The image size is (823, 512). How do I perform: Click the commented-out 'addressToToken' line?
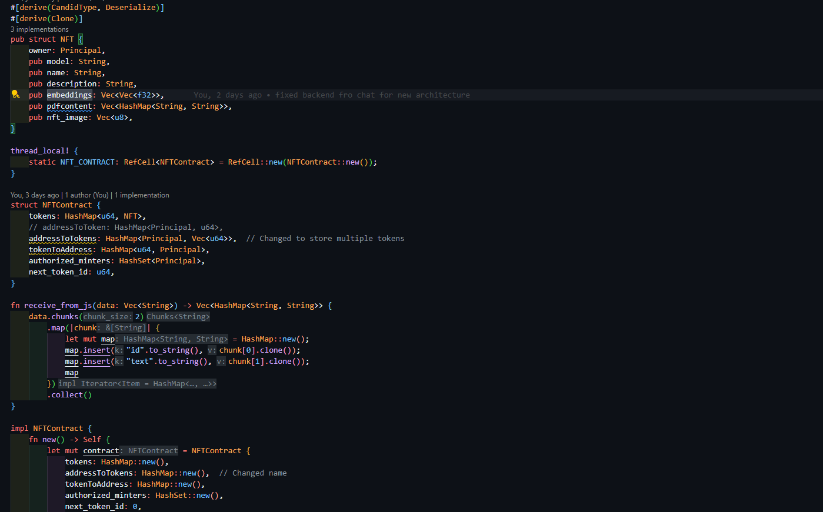point(126,227)
